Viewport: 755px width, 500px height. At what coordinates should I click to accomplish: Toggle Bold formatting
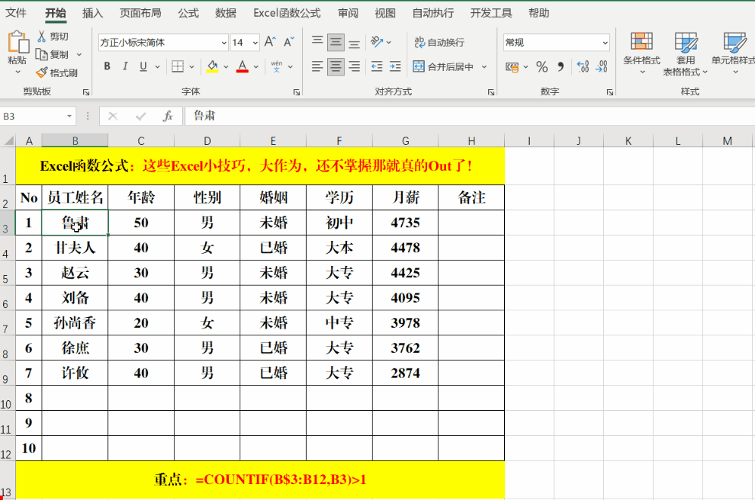107,66
